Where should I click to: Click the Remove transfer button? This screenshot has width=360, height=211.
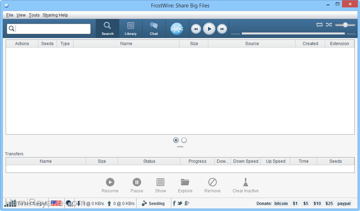tap(212, 185)
